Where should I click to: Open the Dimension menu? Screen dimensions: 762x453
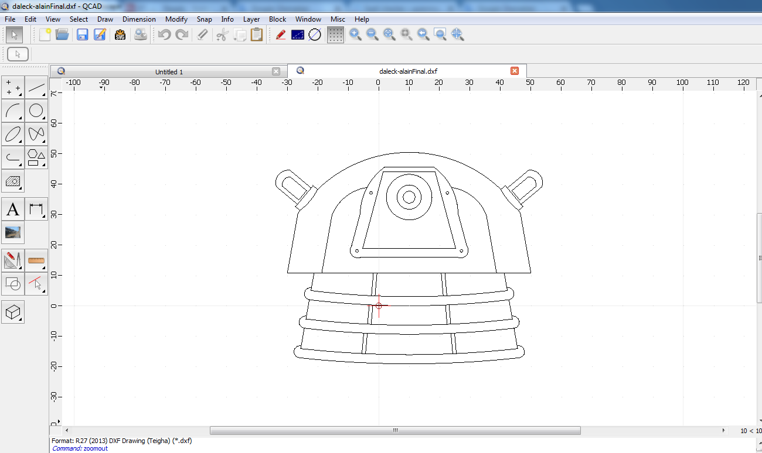139,19
